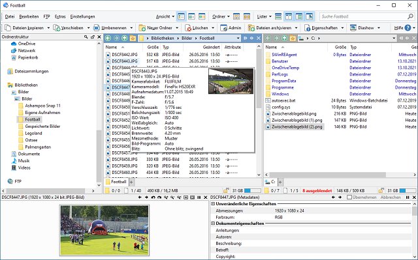Close the Ordnerstruktur tree panel
418x260 pixels.
(x=99, y=36)
